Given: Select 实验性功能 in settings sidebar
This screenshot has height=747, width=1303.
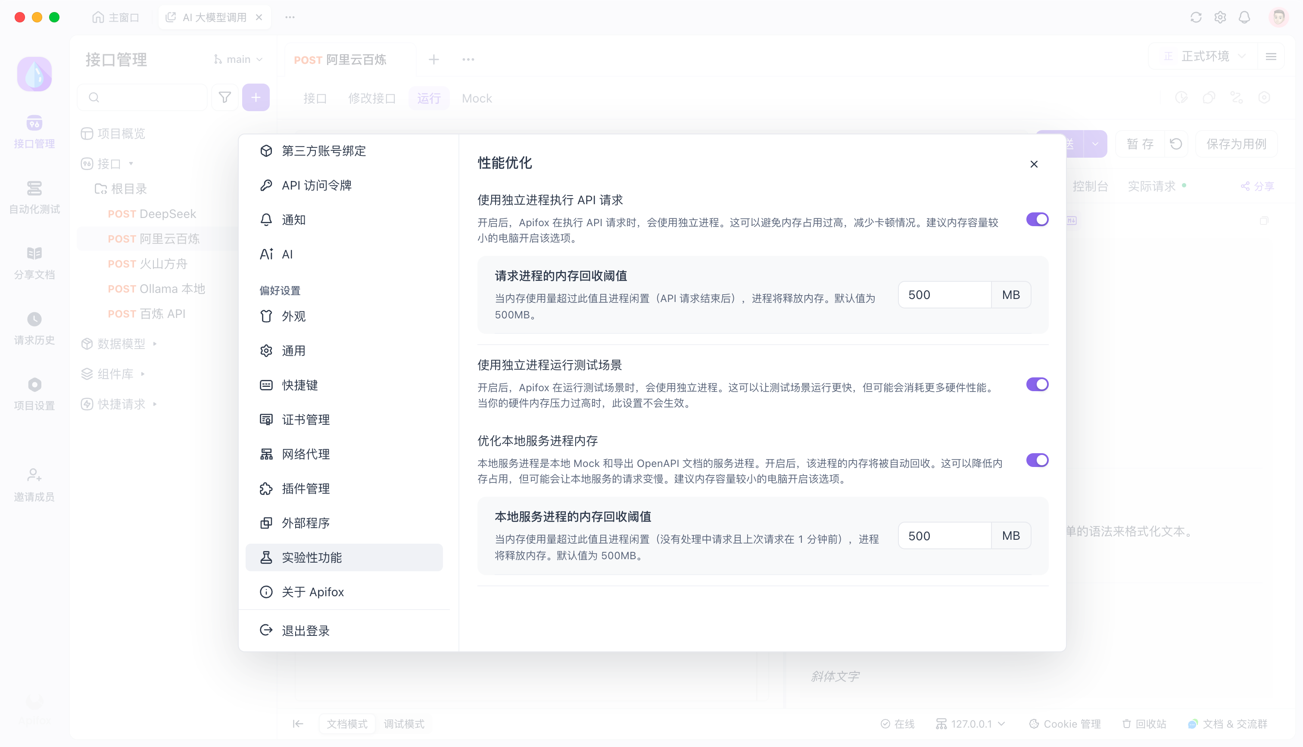Looking at the screenshot, I should (x=344, y=557).
